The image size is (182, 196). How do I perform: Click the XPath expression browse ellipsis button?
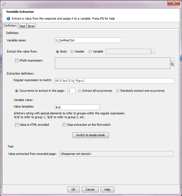[172, 60]
